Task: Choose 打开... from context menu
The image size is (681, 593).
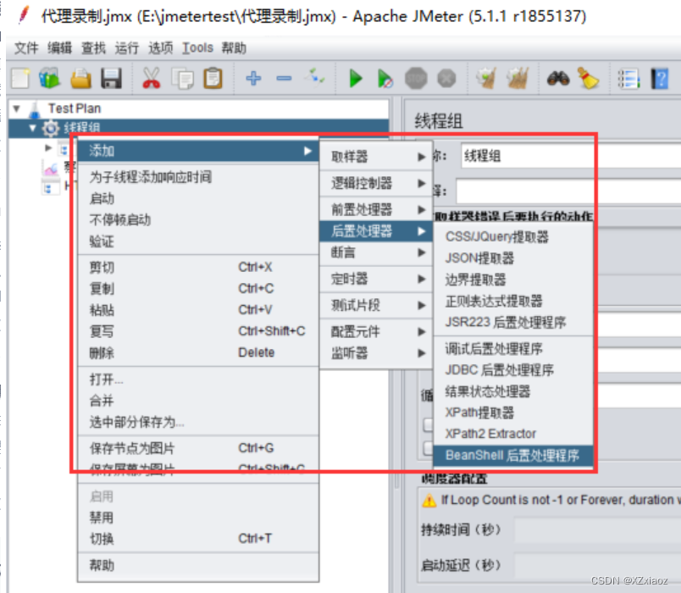Action: point(198,380)
